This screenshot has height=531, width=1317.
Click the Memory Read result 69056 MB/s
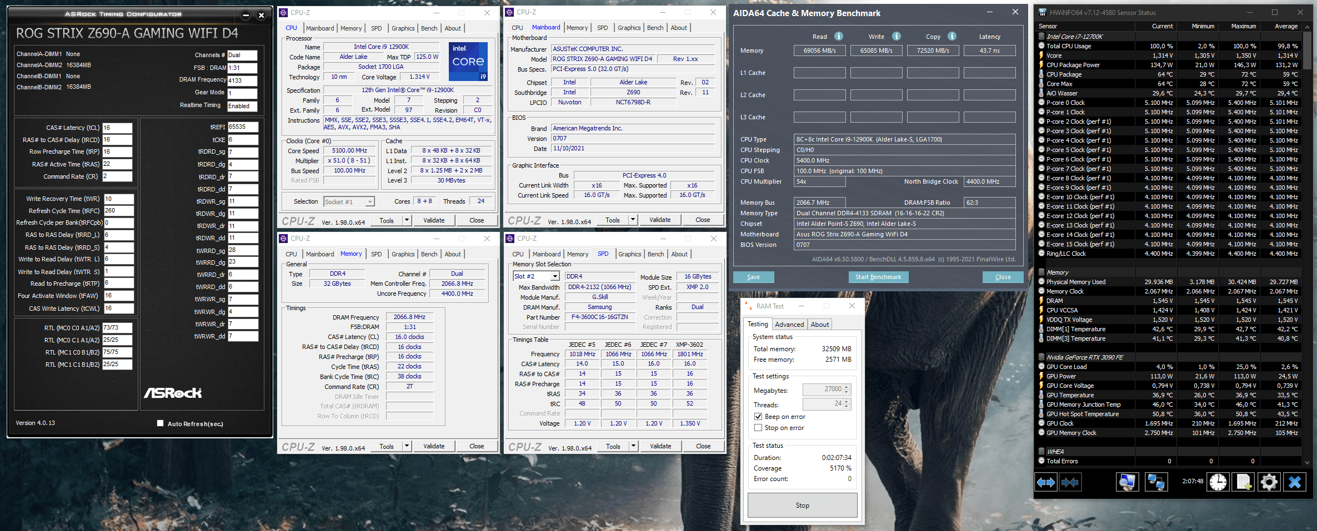pyautogui.click(x=819, y=50)
